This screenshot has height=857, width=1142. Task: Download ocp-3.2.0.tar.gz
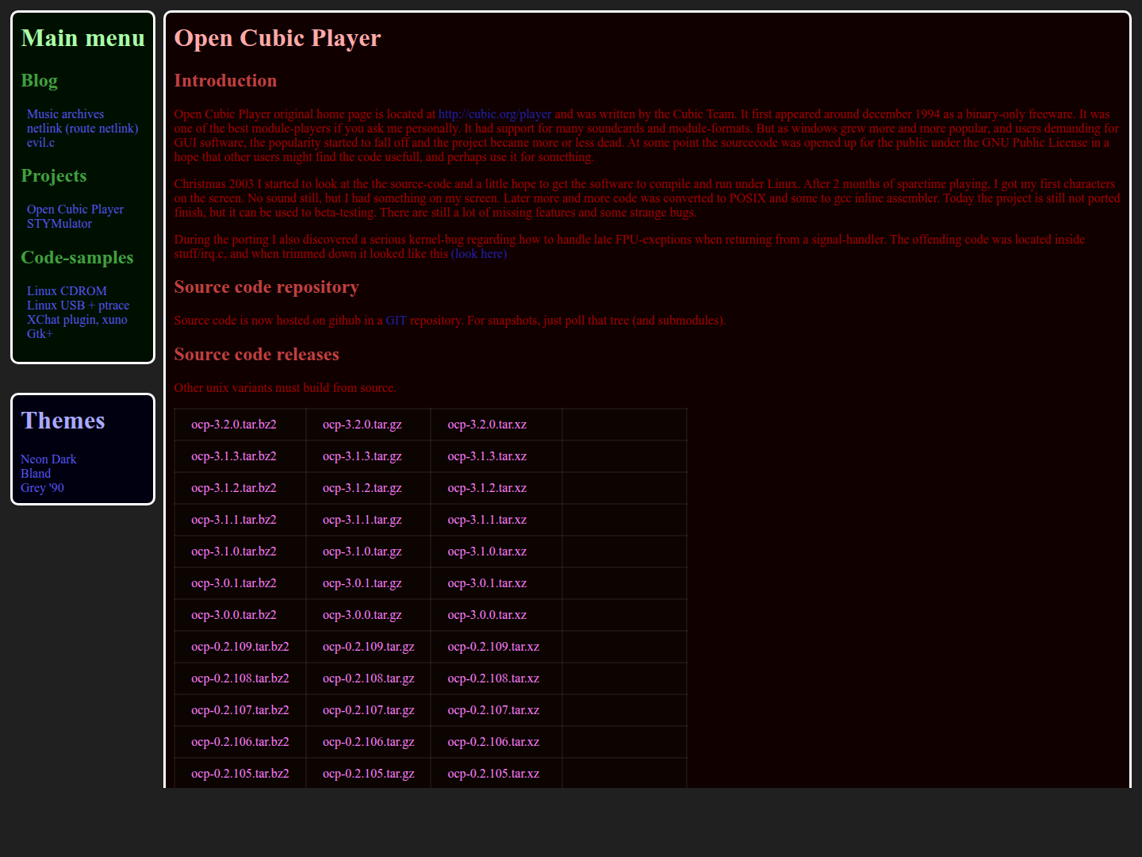362,425
